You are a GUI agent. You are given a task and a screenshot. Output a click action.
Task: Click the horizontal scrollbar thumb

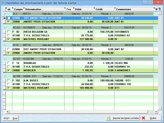coord(79,112)
